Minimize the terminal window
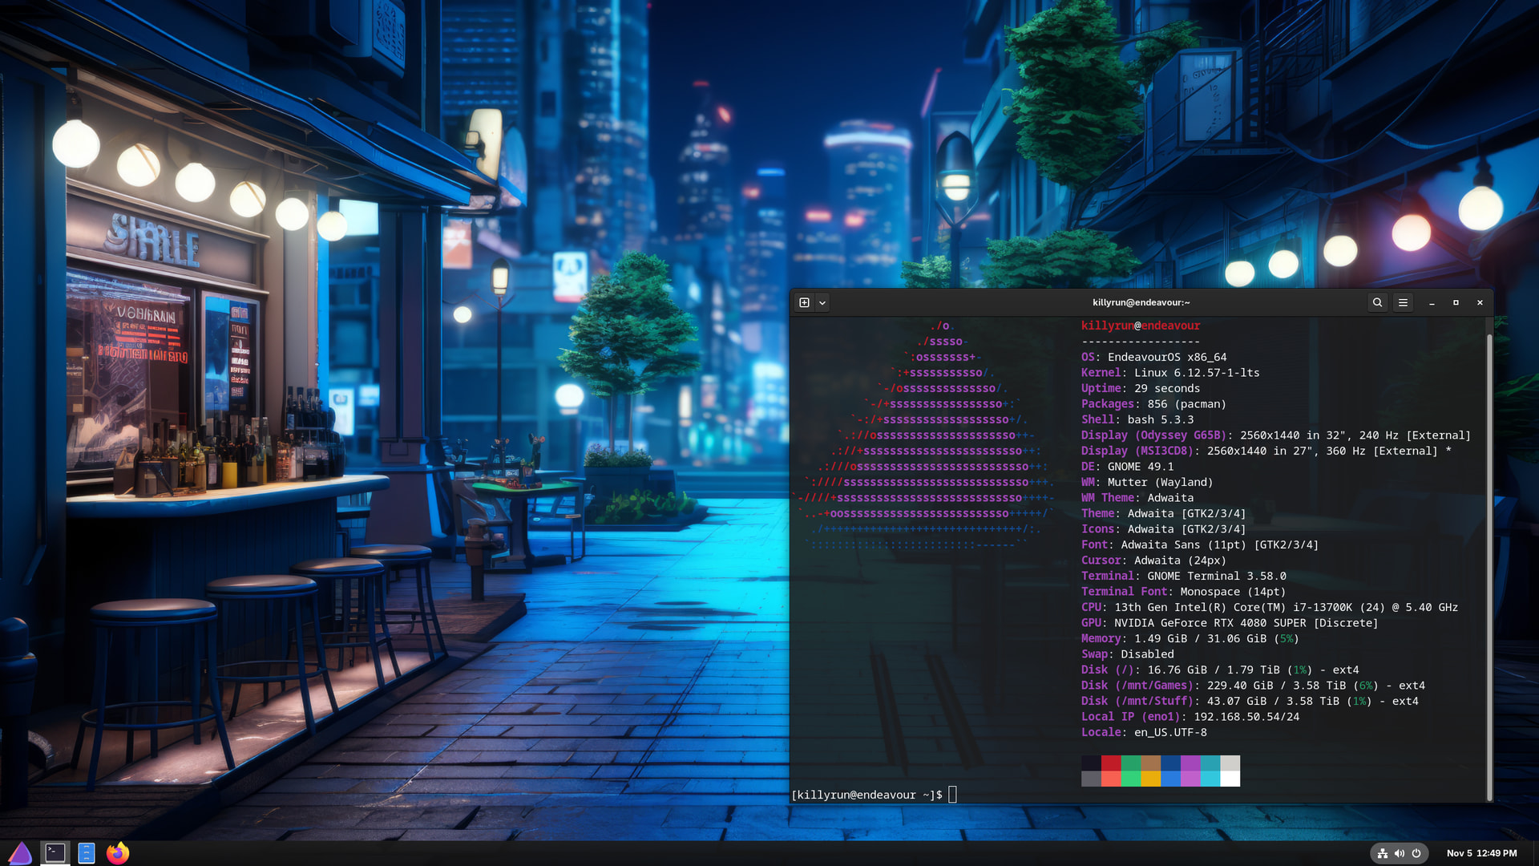 pos(1432,303)
